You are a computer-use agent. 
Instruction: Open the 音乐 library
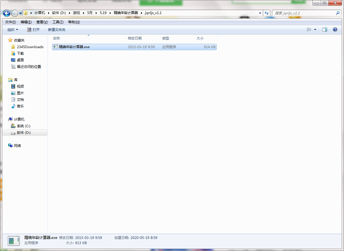(x=20, y=106)
